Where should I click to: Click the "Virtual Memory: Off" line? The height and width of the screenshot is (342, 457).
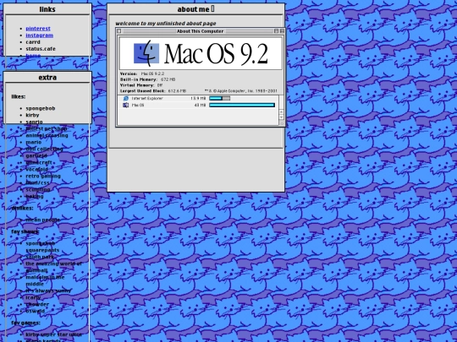point(141,85)
